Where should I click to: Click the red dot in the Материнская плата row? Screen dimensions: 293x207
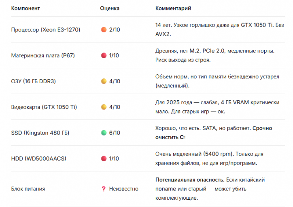coord(104,55)
